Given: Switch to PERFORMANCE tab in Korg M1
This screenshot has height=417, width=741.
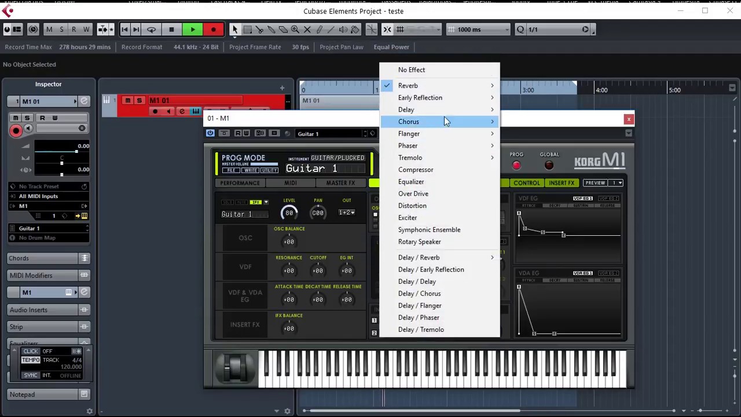Looking at the screenshot, I should [240, 183].
